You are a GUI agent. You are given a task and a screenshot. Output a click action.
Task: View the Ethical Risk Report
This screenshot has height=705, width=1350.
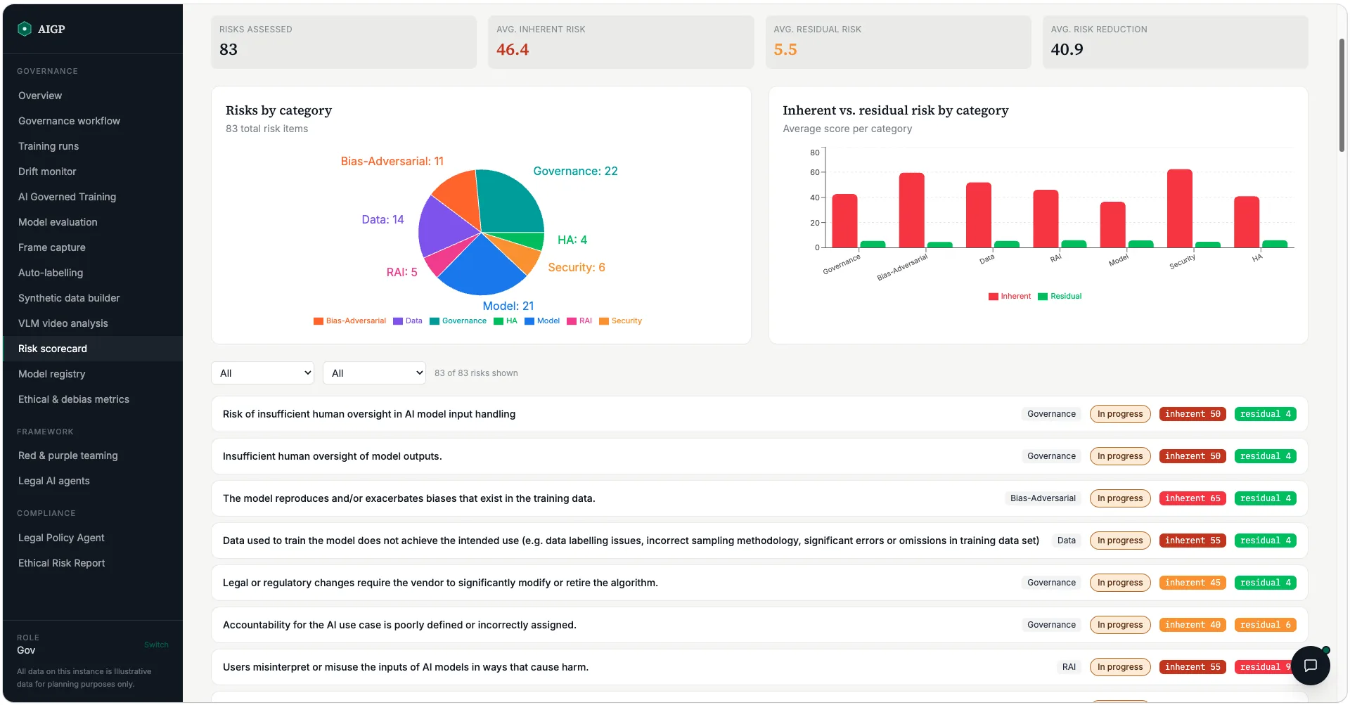pyautogui.click(x=62, y=563)
